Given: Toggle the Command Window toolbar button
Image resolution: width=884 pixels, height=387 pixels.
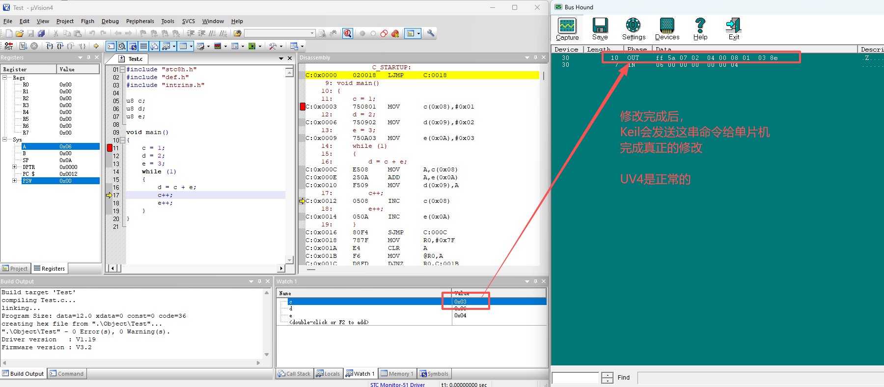Looking at the screenshot, I should click(x=111, y=46).
